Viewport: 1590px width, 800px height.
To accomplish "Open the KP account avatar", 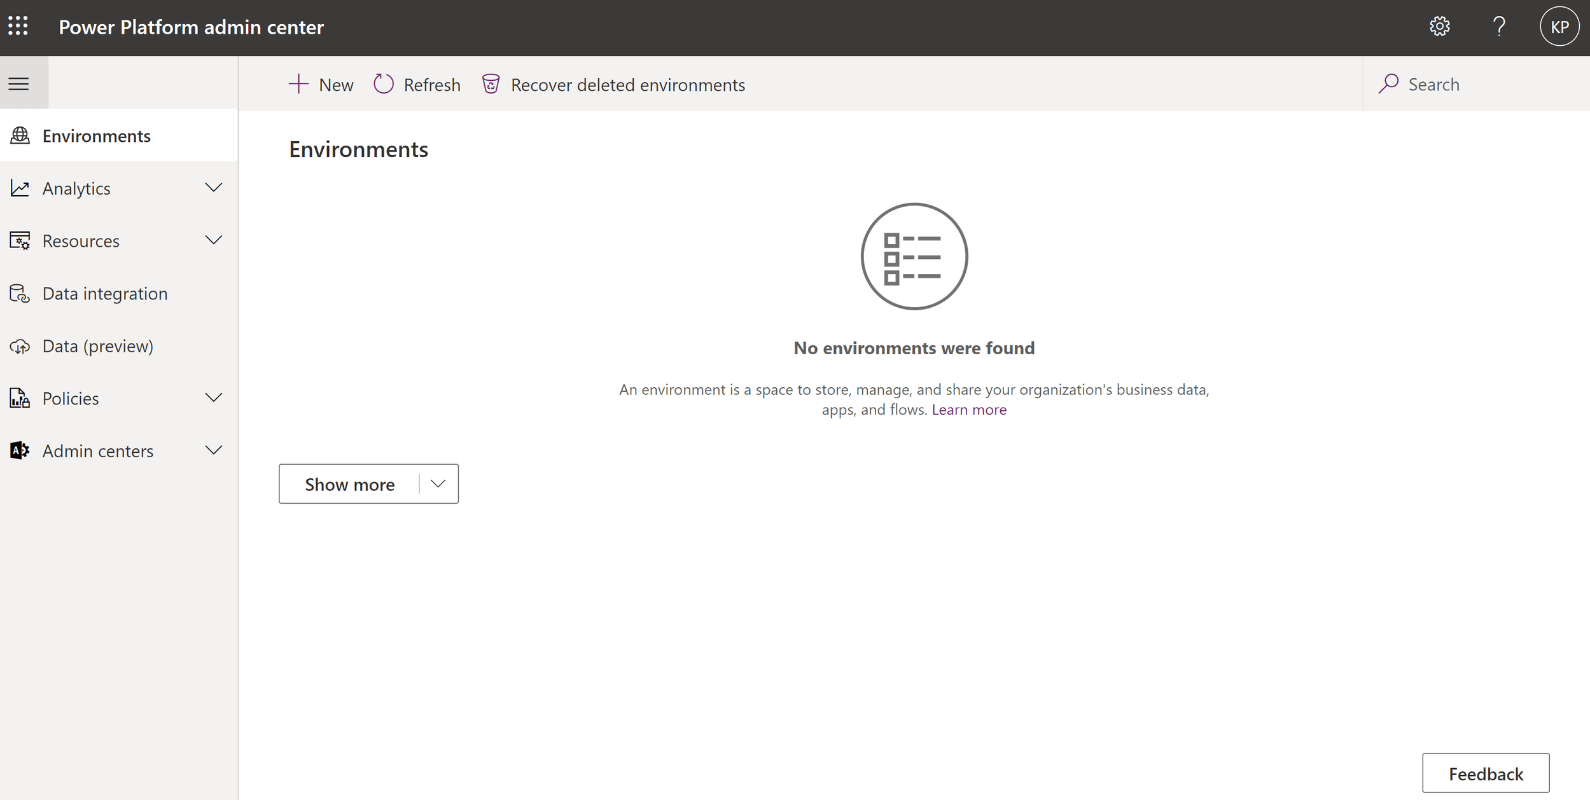I will pyautogui.click(x=1559, y=27).
